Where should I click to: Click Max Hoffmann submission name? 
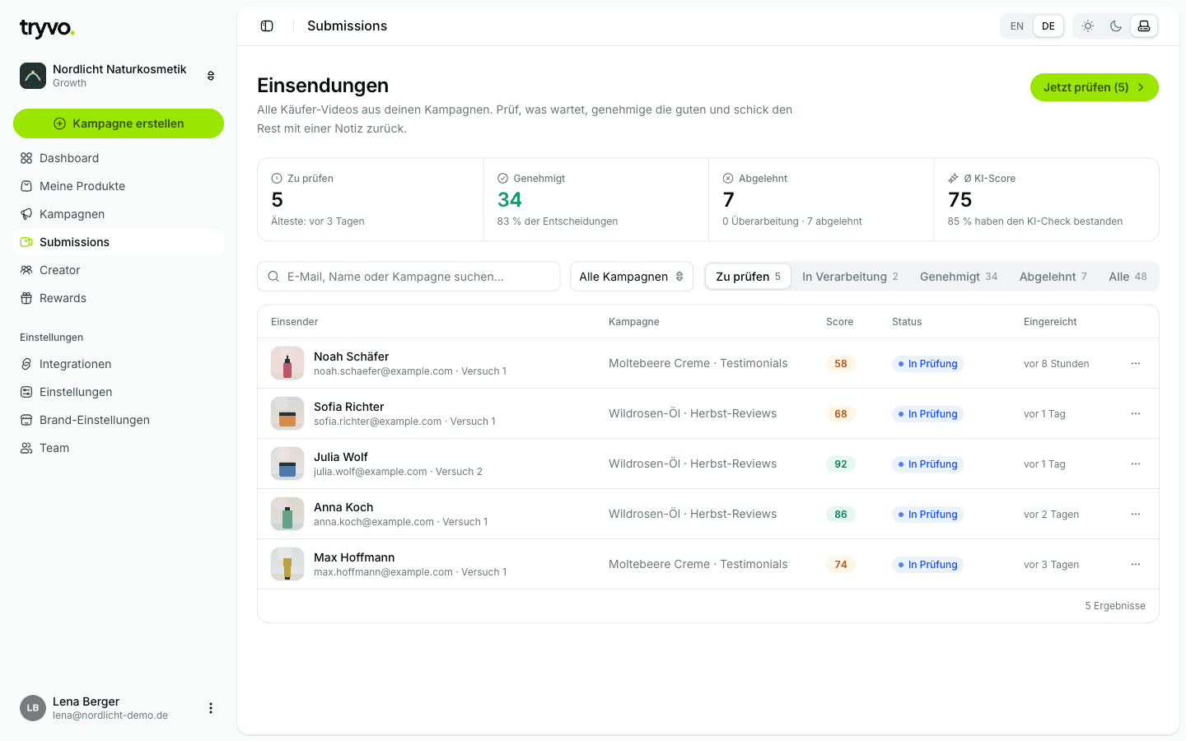pyautogui.click(x=354, y=557)
